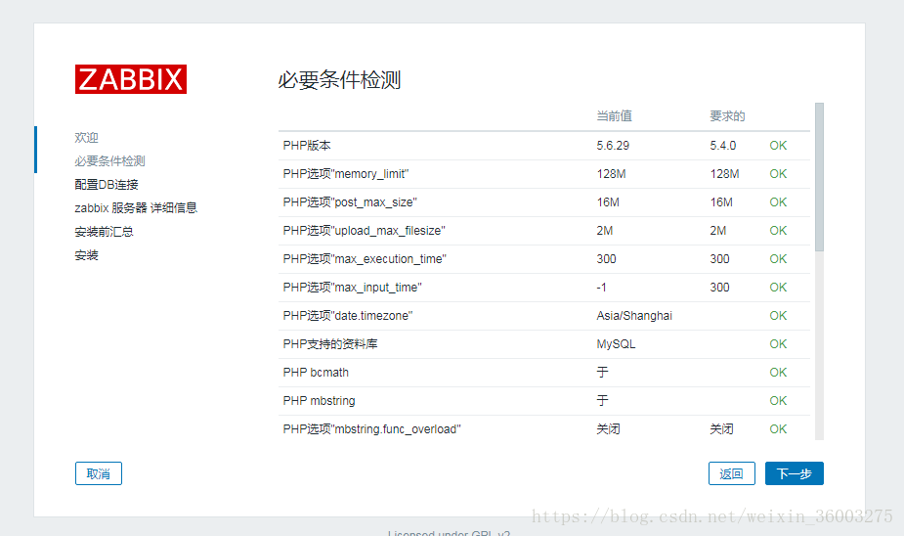Click OK status of memory_limit row
Image resolution: width=904 pixels, height=536 pixels.
tap(778, 174)
